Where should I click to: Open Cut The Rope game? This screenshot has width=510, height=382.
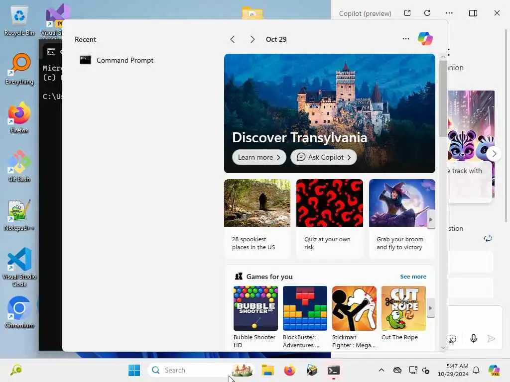[x=403, y=314]
